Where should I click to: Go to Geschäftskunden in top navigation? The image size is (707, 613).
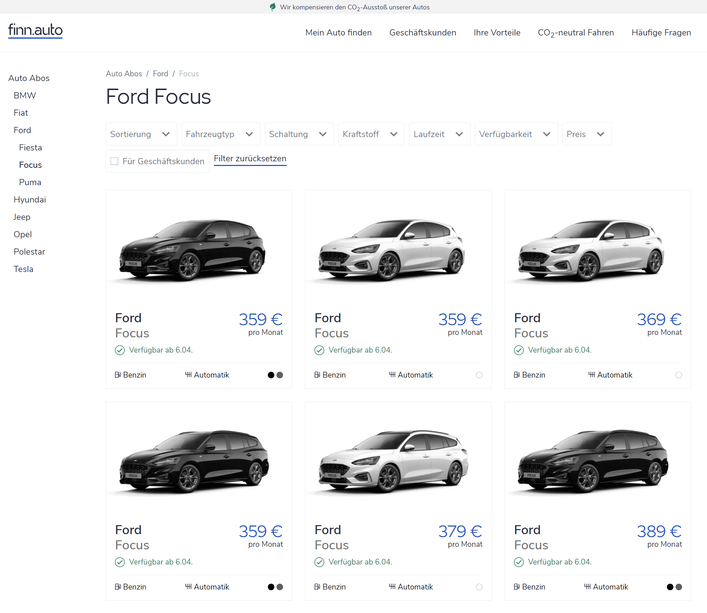pyautogui.click(x=423, y=33)
